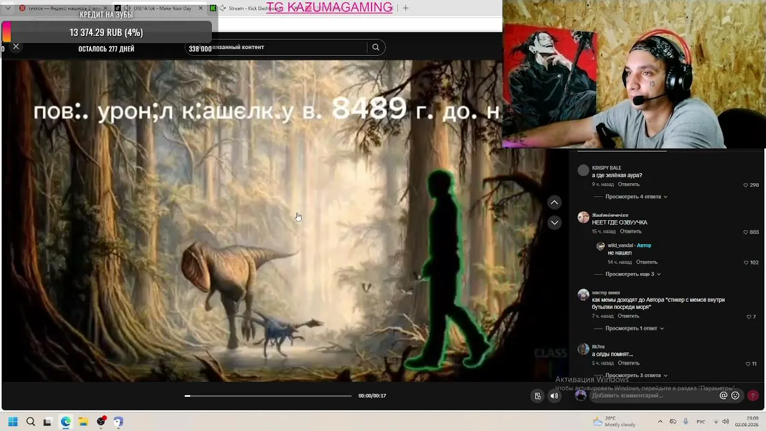Image resolution: width=766 pixels, height=431 pixels.
Task: Close the Yandex 'тикток' browser tab
Action: pos(105,8)
